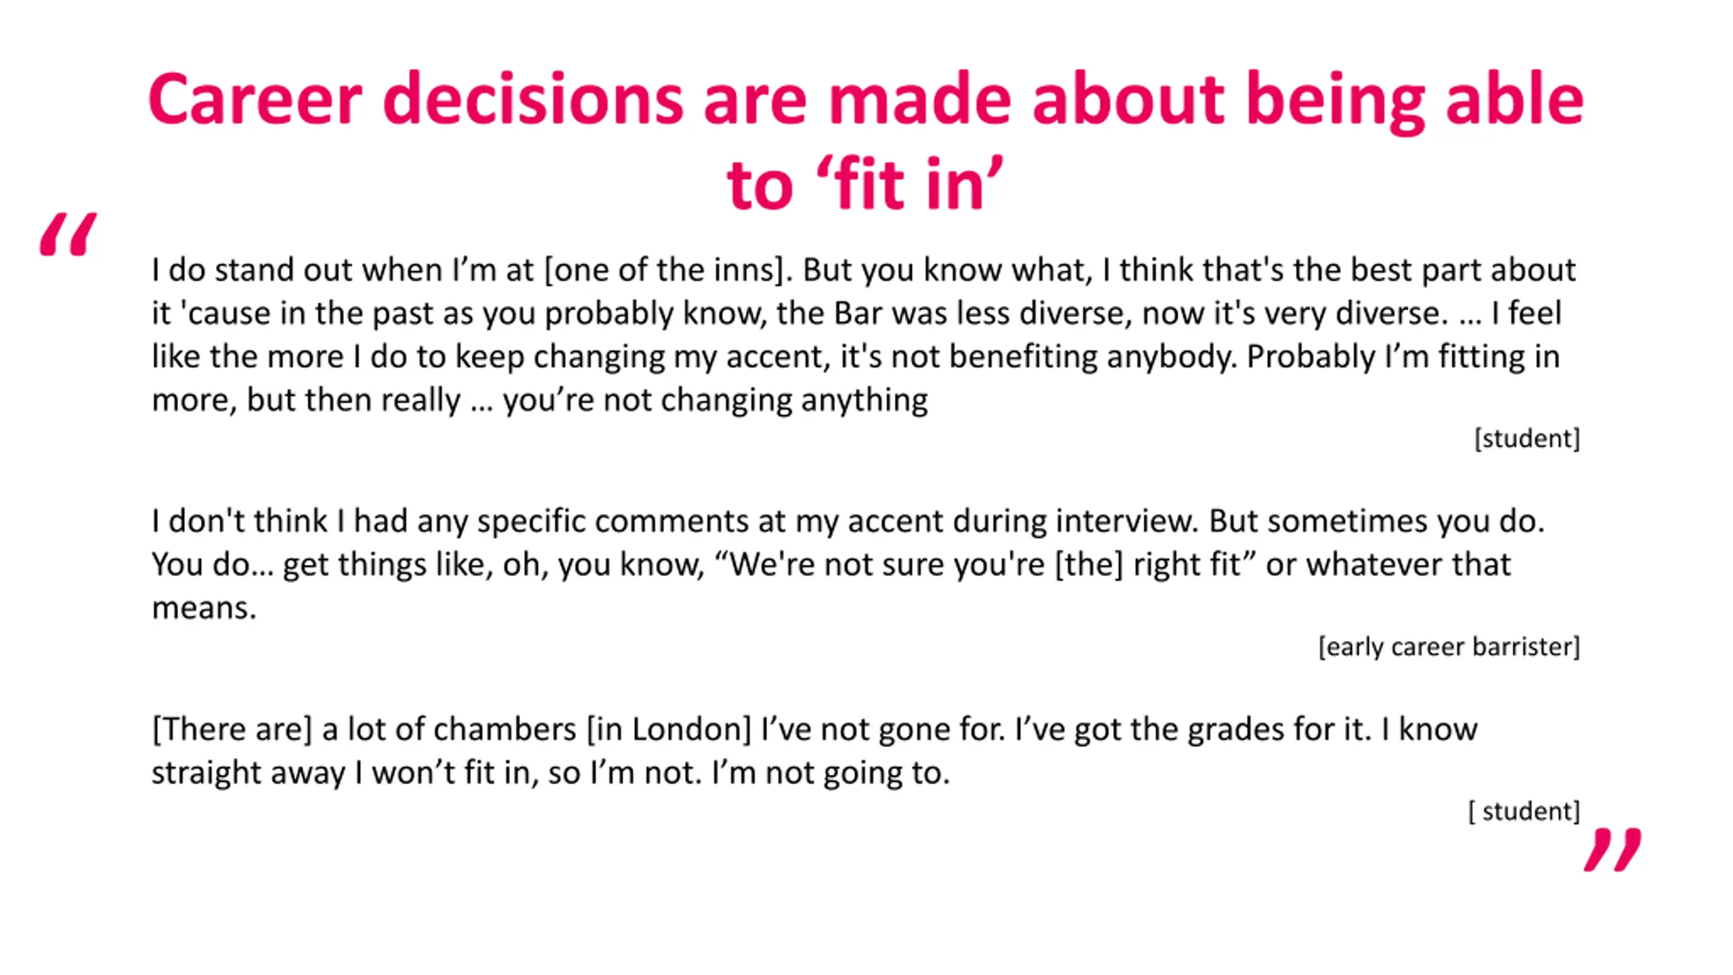
Task: Click the bracketed text '[in London]'
Action: (x=670, y=729)
